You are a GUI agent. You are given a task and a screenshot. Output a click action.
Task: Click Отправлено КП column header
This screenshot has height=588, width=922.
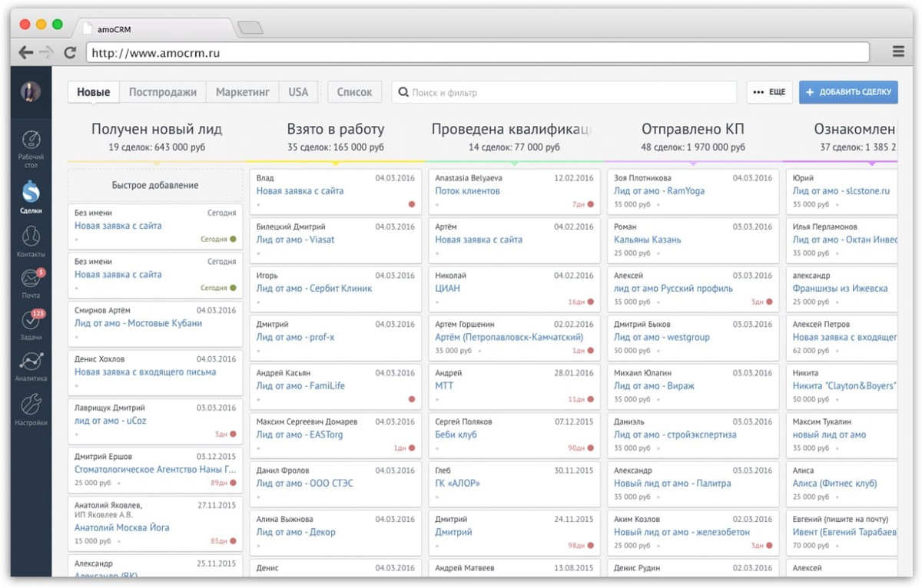pyautogui.click(x=692, y=129)
